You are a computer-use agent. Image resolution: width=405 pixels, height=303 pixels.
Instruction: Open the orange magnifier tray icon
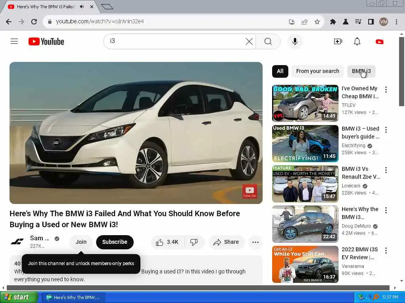(x=376, y=297)
